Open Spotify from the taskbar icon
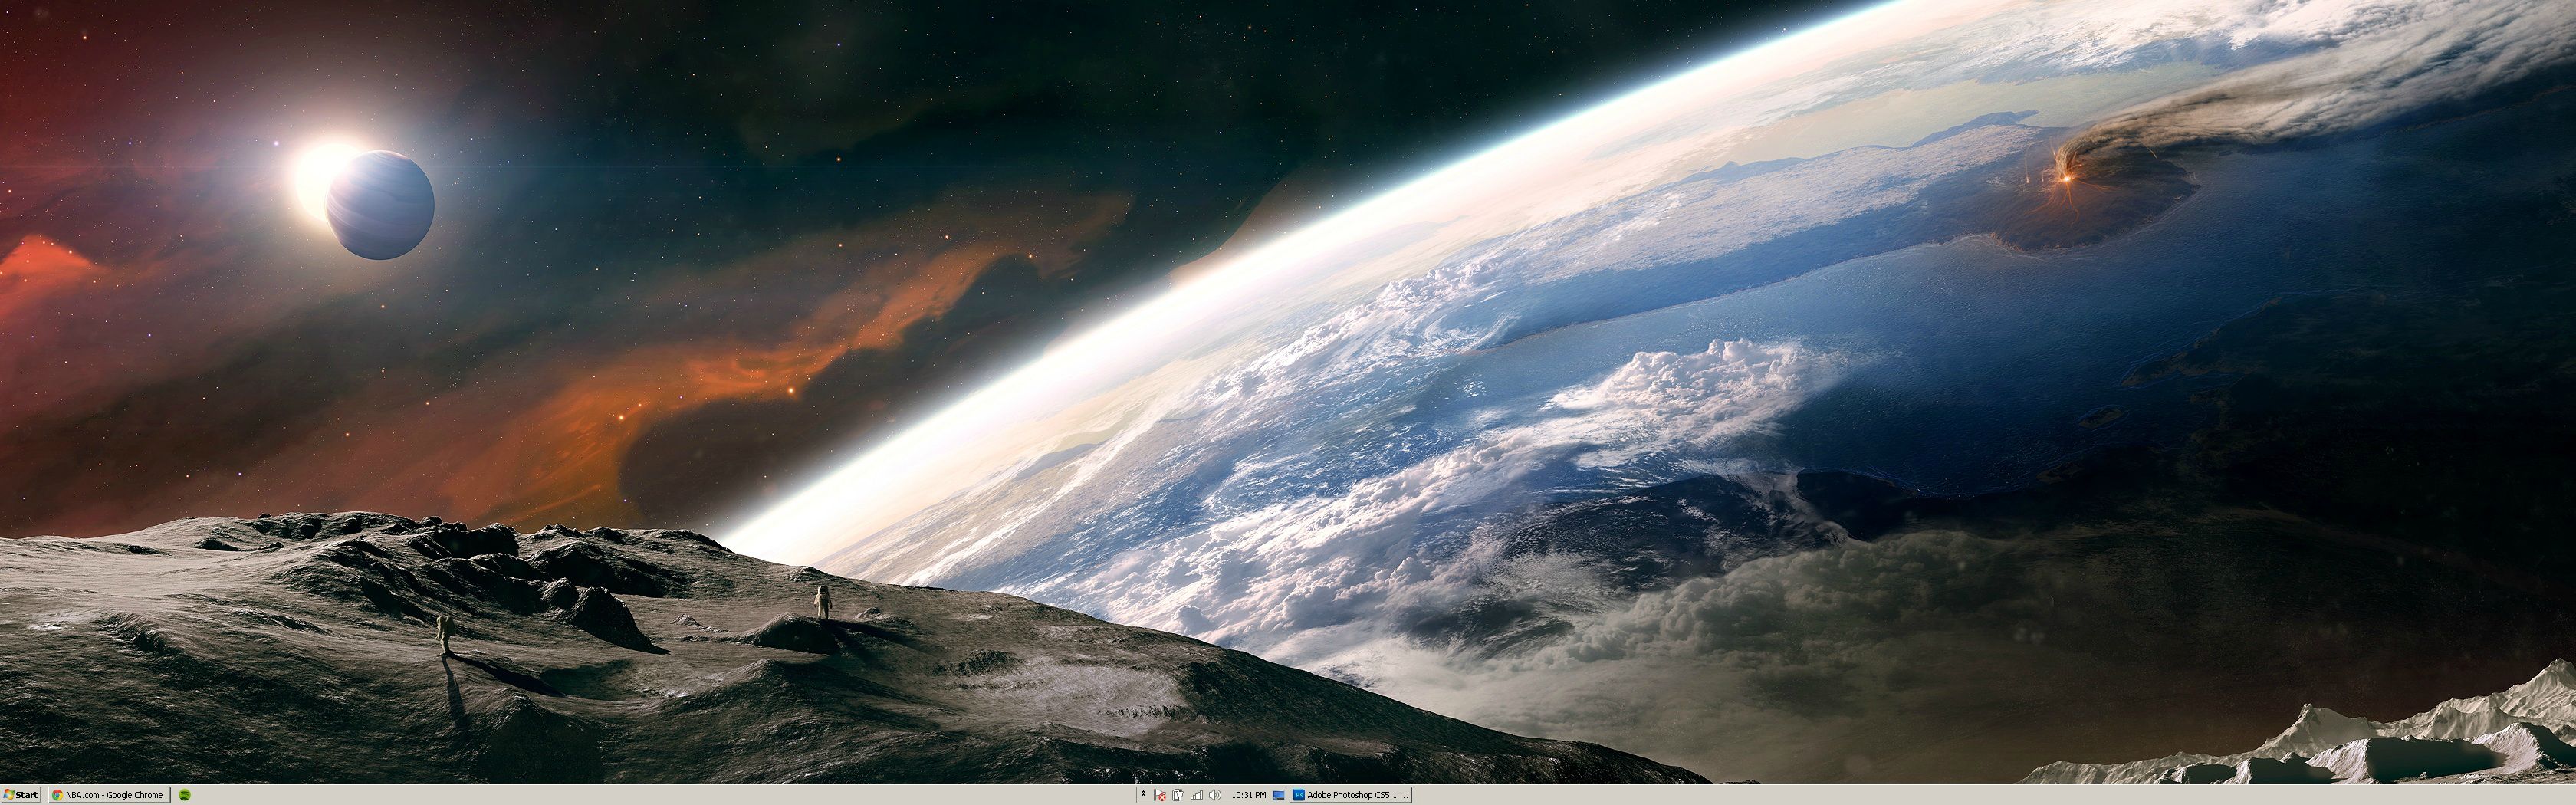This screenshot has width=2576, height=805. pos(185,795)
